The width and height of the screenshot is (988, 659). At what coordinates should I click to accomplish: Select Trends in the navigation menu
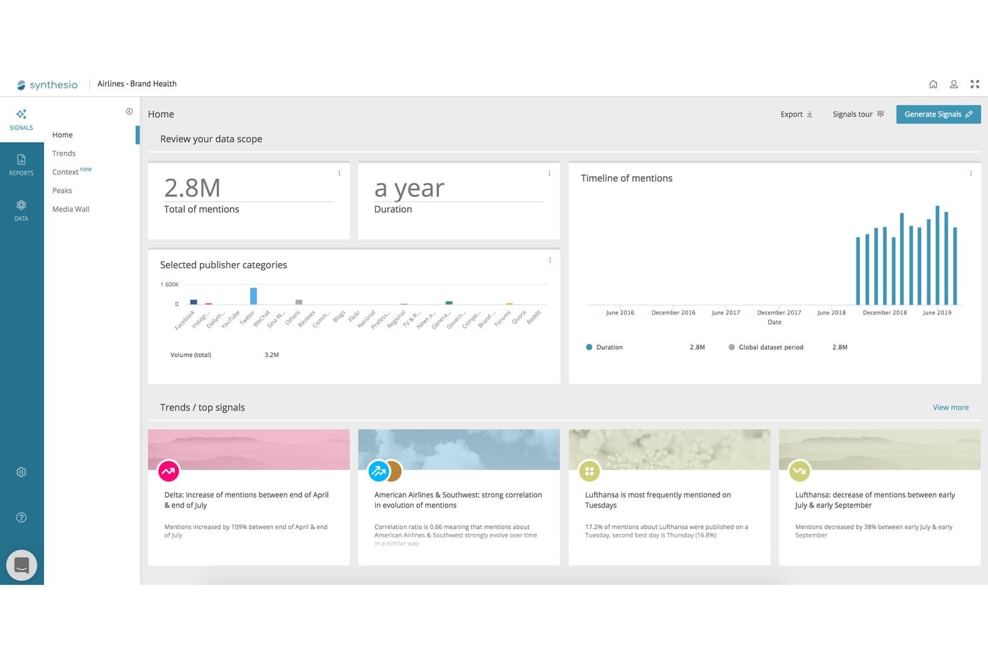tap(64, 154)
